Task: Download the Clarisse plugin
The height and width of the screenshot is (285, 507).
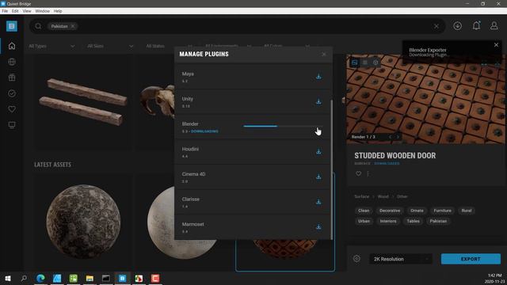Action: (318, 202)
